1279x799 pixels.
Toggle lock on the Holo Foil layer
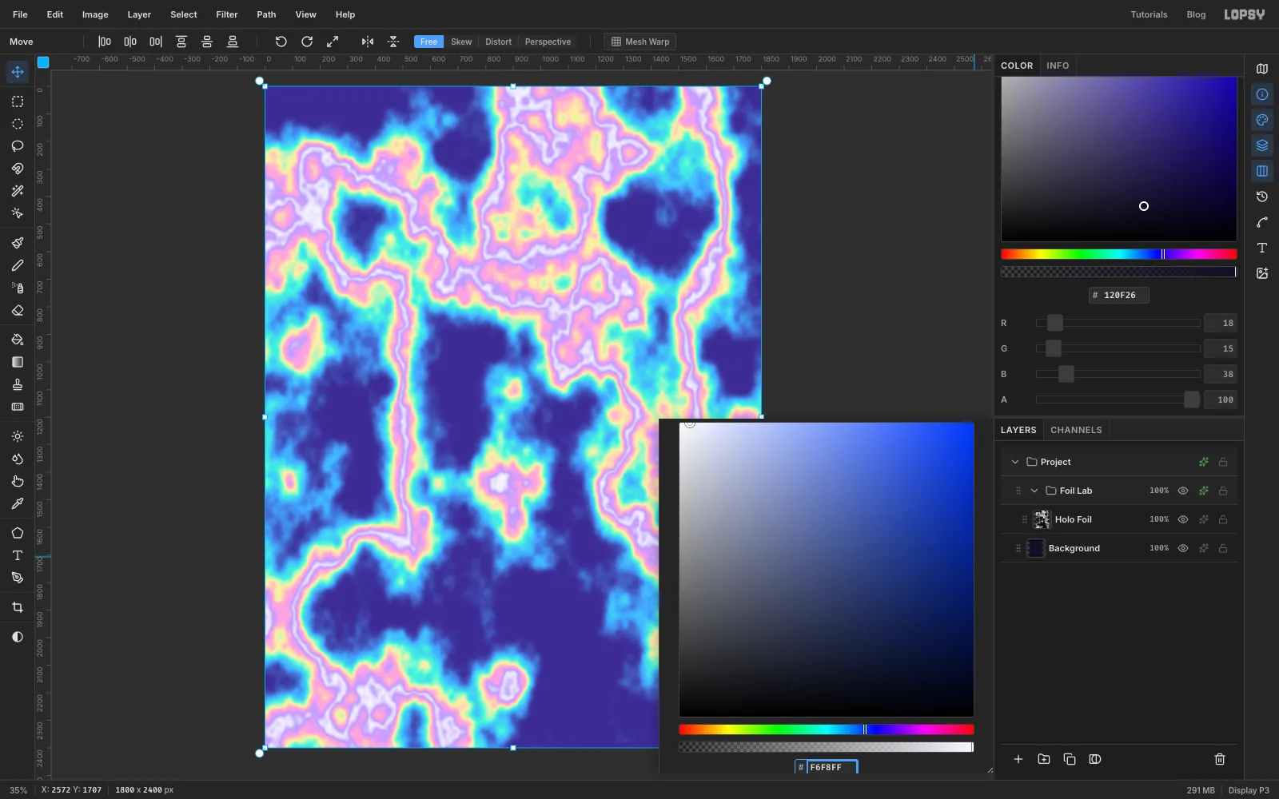point(1223,519)
